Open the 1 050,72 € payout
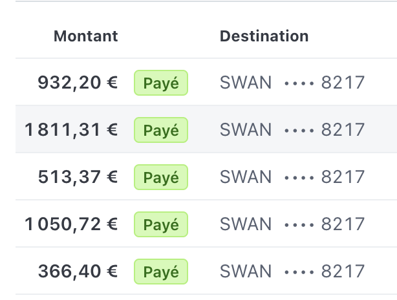The height and width of the screenshot is (300, 397). tap(71, 224)
